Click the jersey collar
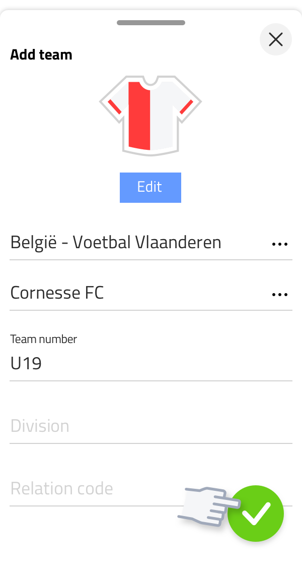 pos(150,81)
